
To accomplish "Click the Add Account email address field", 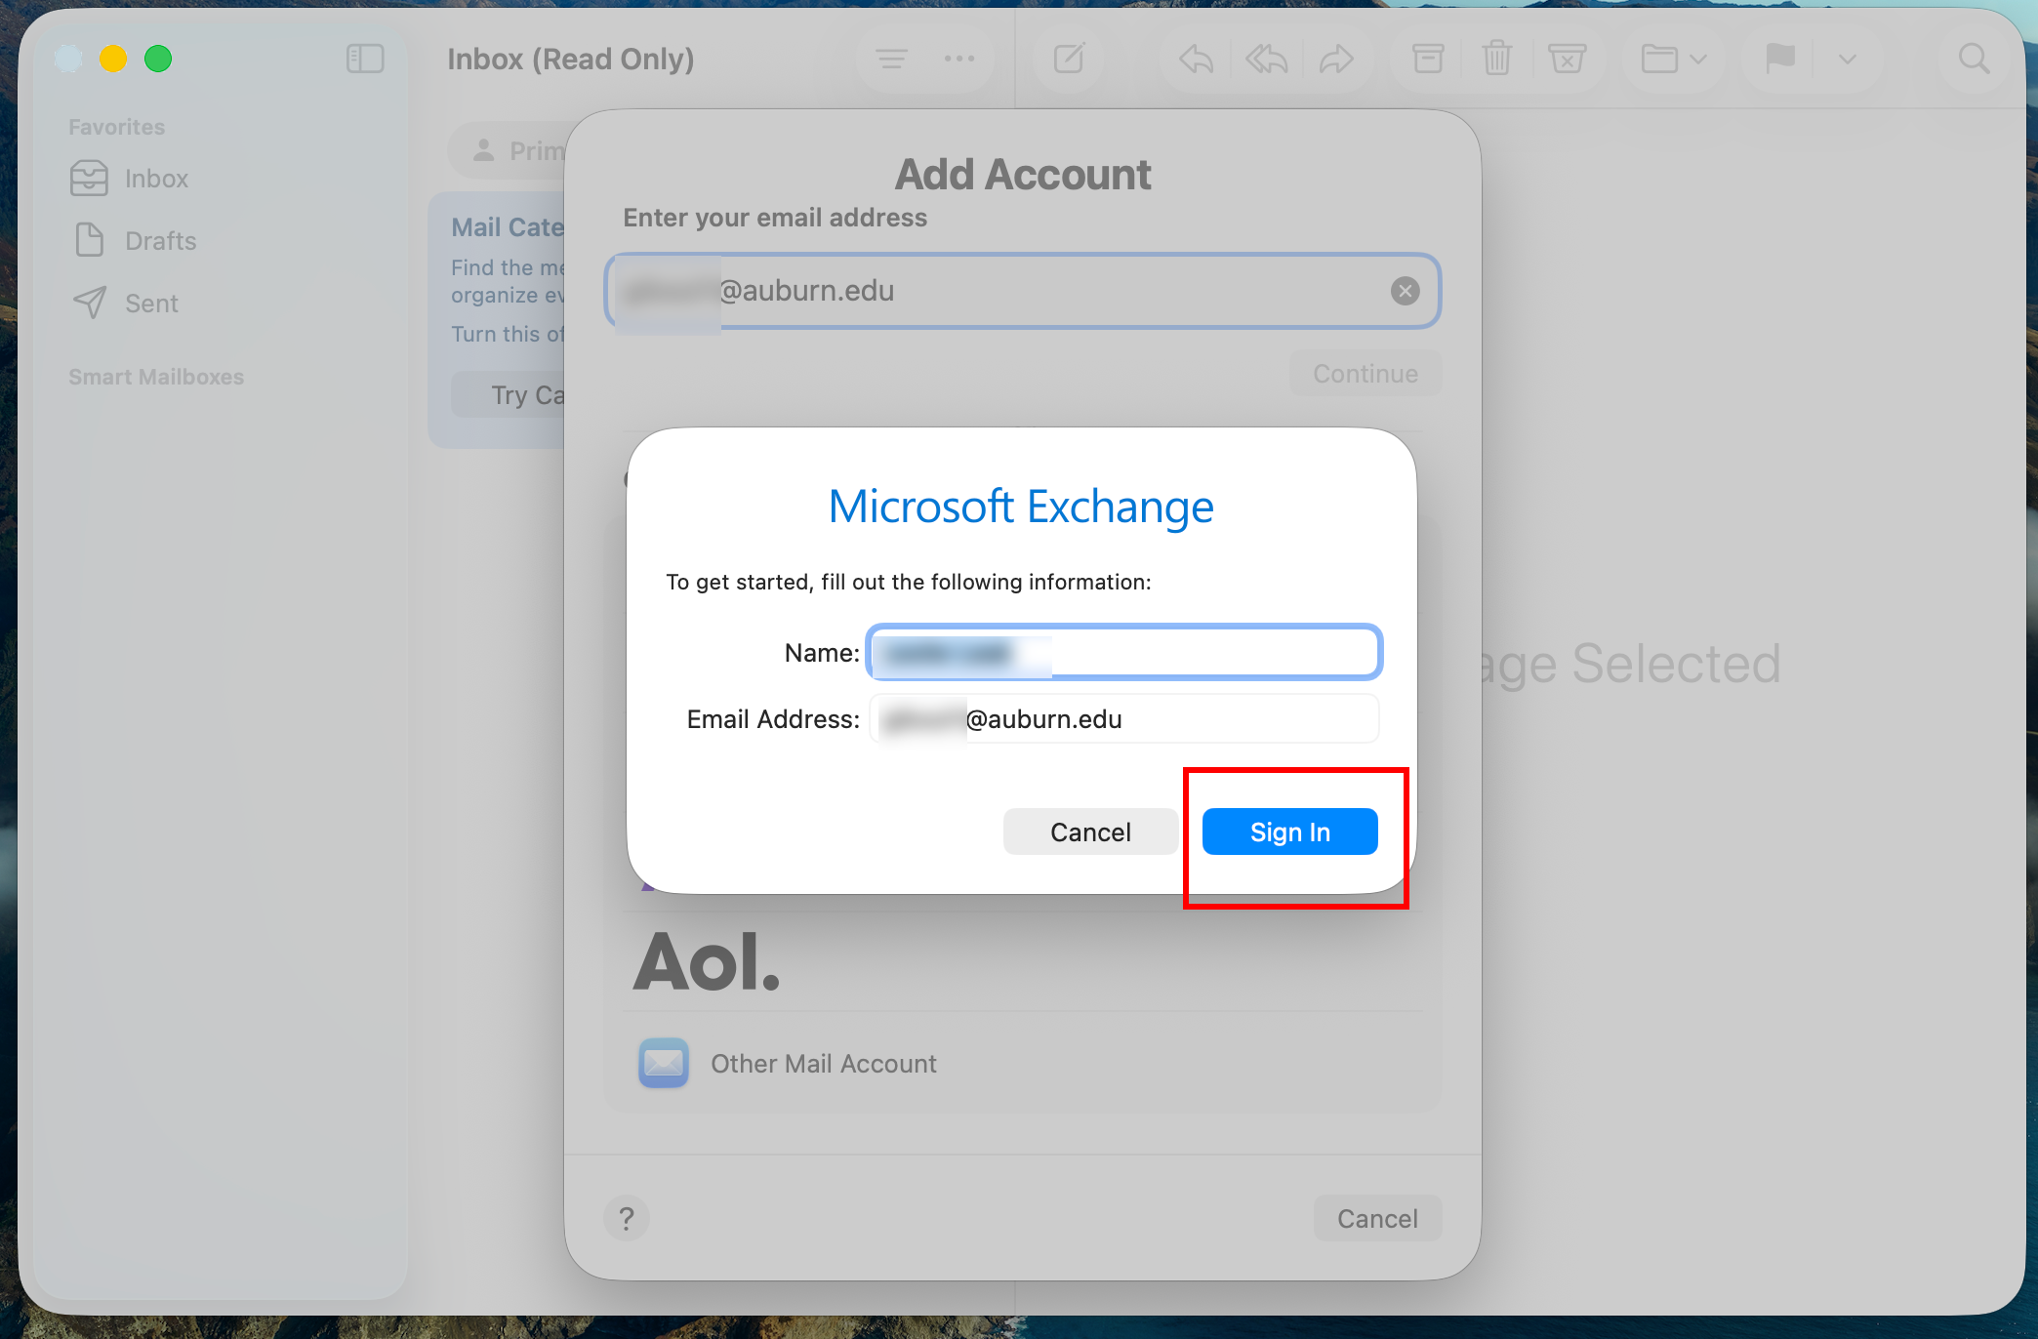I will [x=1022, y=291].
